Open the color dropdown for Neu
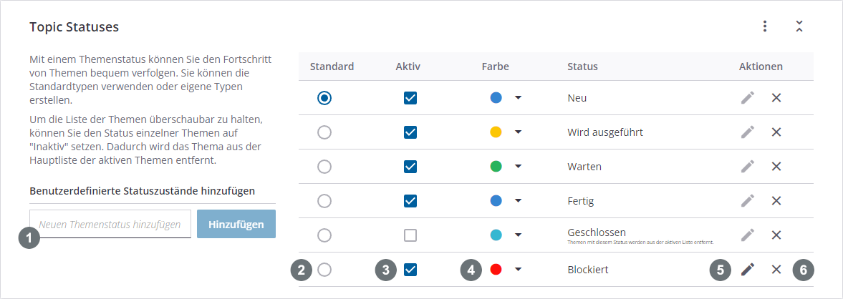Viewport: 843px width, 299px height. click(x=518, y=98)
